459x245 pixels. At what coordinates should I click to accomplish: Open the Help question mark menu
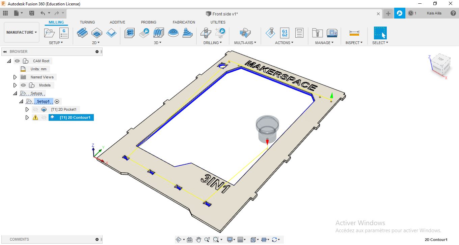pyautogui.click(x=453, y=13)
